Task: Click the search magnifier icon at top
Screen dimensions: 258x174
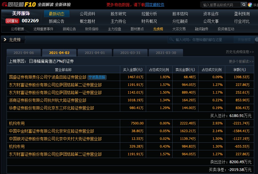Action: [244, 5]
